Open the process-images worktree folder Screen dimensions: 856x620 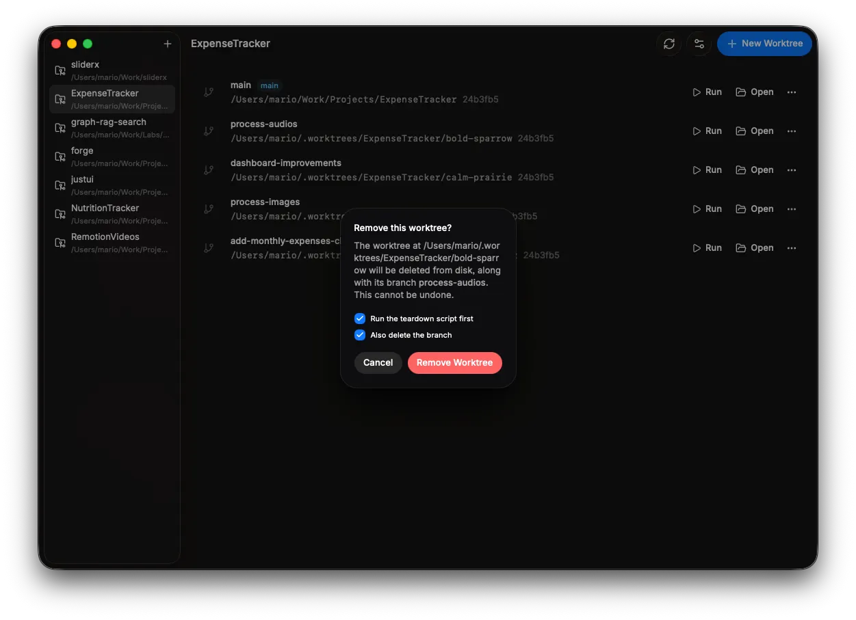[x=755, y=209]
